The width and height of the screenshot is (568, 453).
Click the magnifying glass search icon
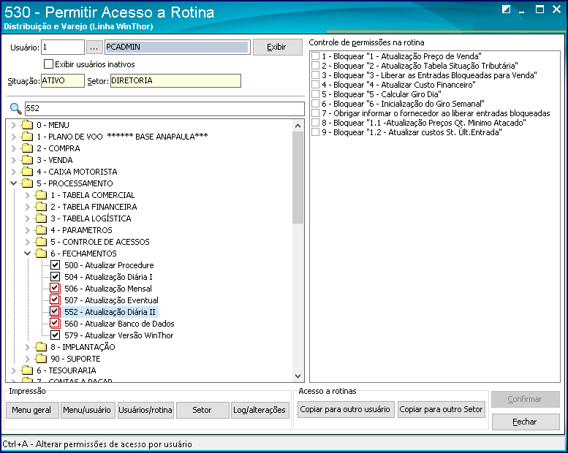pyautogui.click(x=15, y=108)
